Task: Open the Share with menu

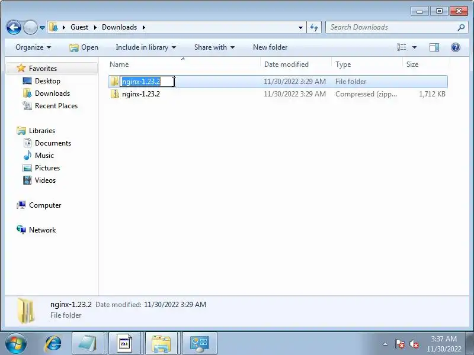Action: point(214,47)
